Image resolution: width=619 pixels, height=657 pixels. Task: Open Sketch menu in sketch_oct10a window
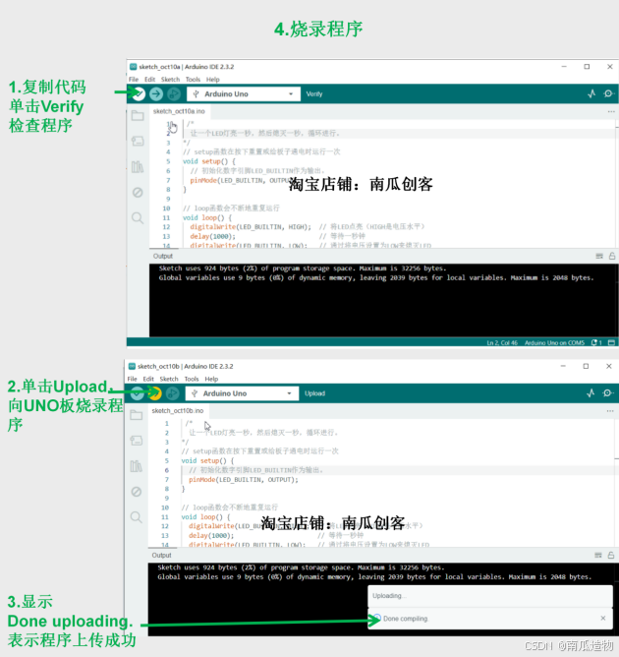tap(170, 80)
